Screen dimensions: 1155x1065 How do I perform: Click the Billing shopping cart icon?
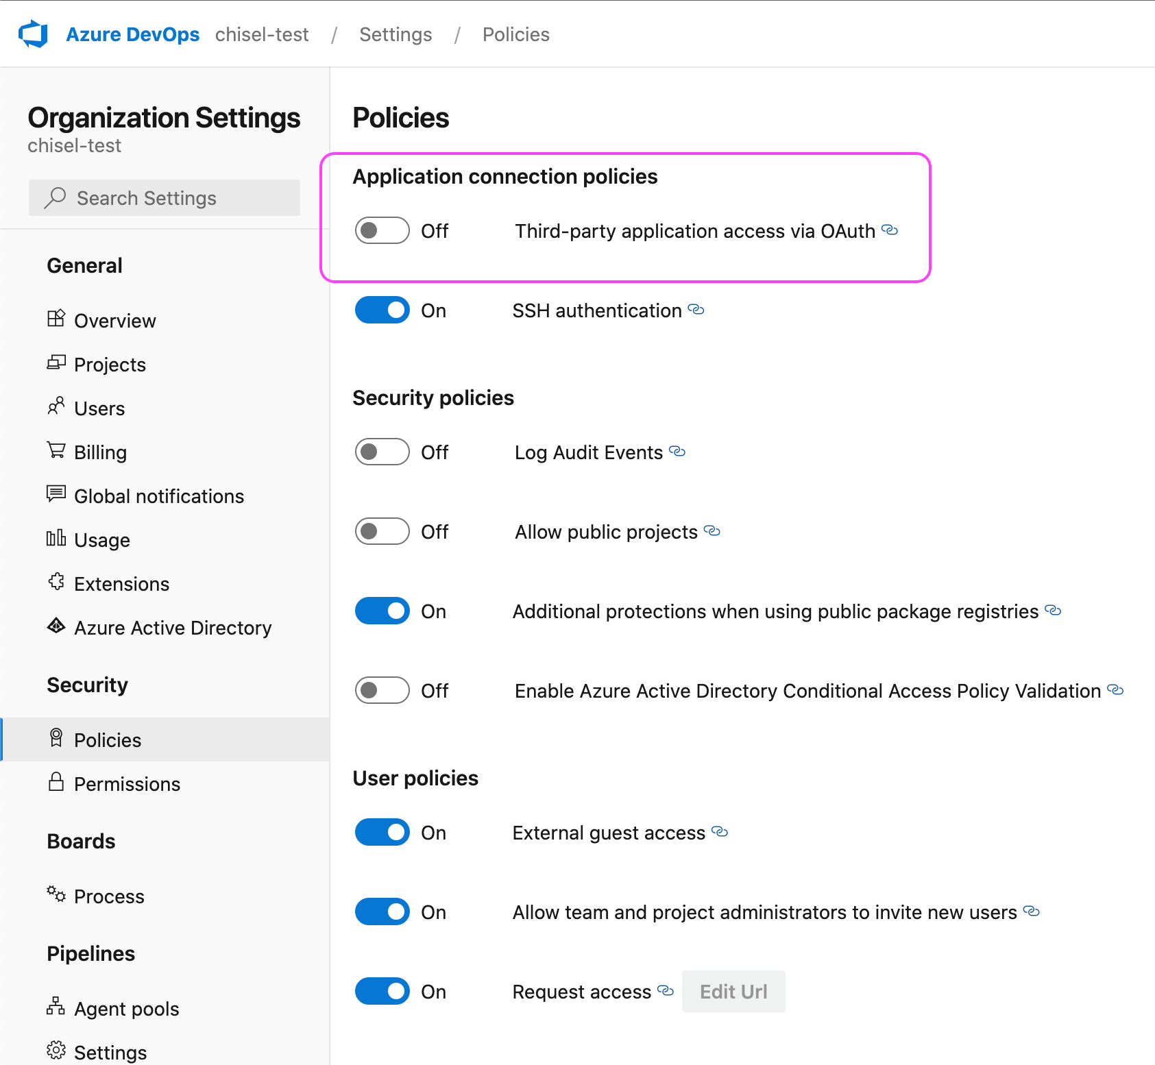pyautogui.click(x=57, y=451)
